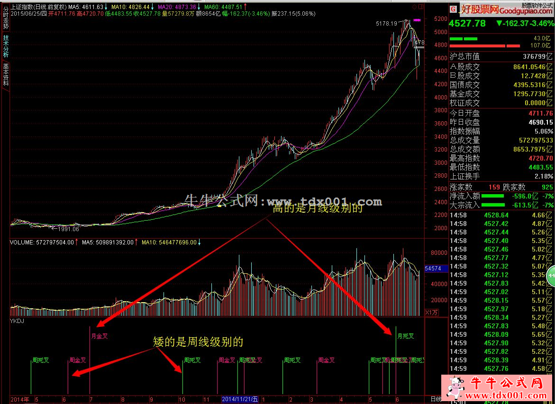Click month 8 on the time axis
Screen dimensions: 555x404
(123, 400)
